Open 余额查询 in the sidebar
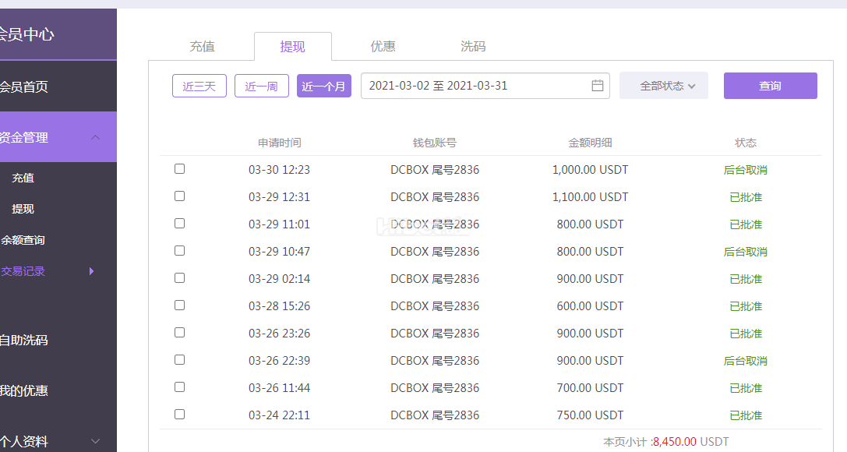The width and height of the screenshot is (847, 452). [23, 240]
